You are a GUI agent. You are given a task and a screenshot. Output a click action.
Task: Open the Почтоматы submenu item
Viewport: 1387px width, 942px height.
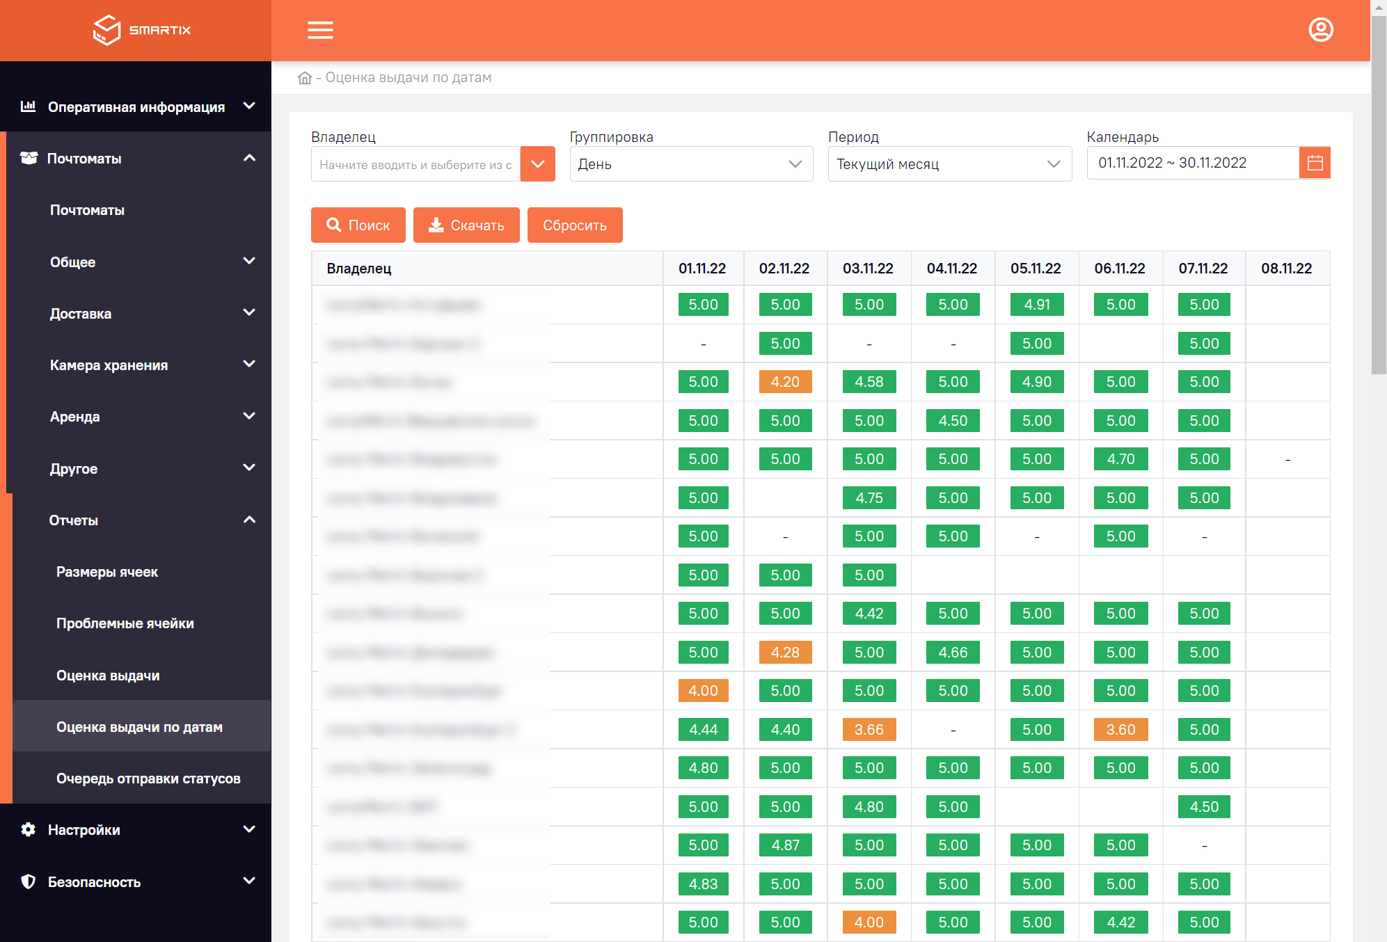[x=87, y=210]
